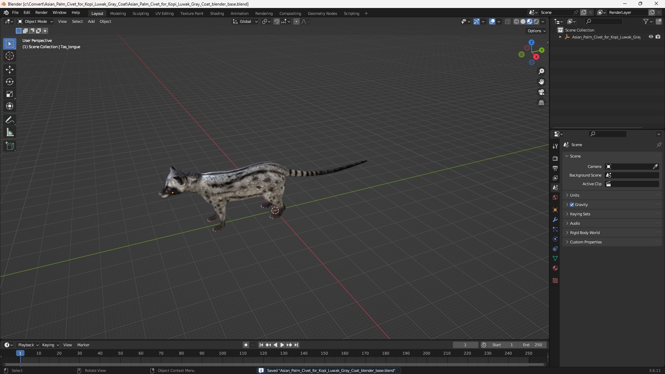
Task: Switch to Shading workspace tab
Action: 217,13
